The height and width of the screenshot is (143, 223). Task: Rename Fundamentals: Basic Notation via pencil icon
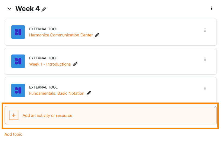coord(89,93)
